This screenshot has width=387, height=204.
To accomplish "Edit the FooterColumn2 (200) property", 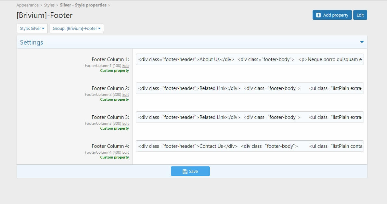I will pos(126,95).
